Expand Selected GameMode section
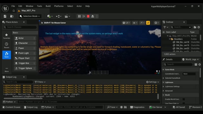 click(163, 78)
